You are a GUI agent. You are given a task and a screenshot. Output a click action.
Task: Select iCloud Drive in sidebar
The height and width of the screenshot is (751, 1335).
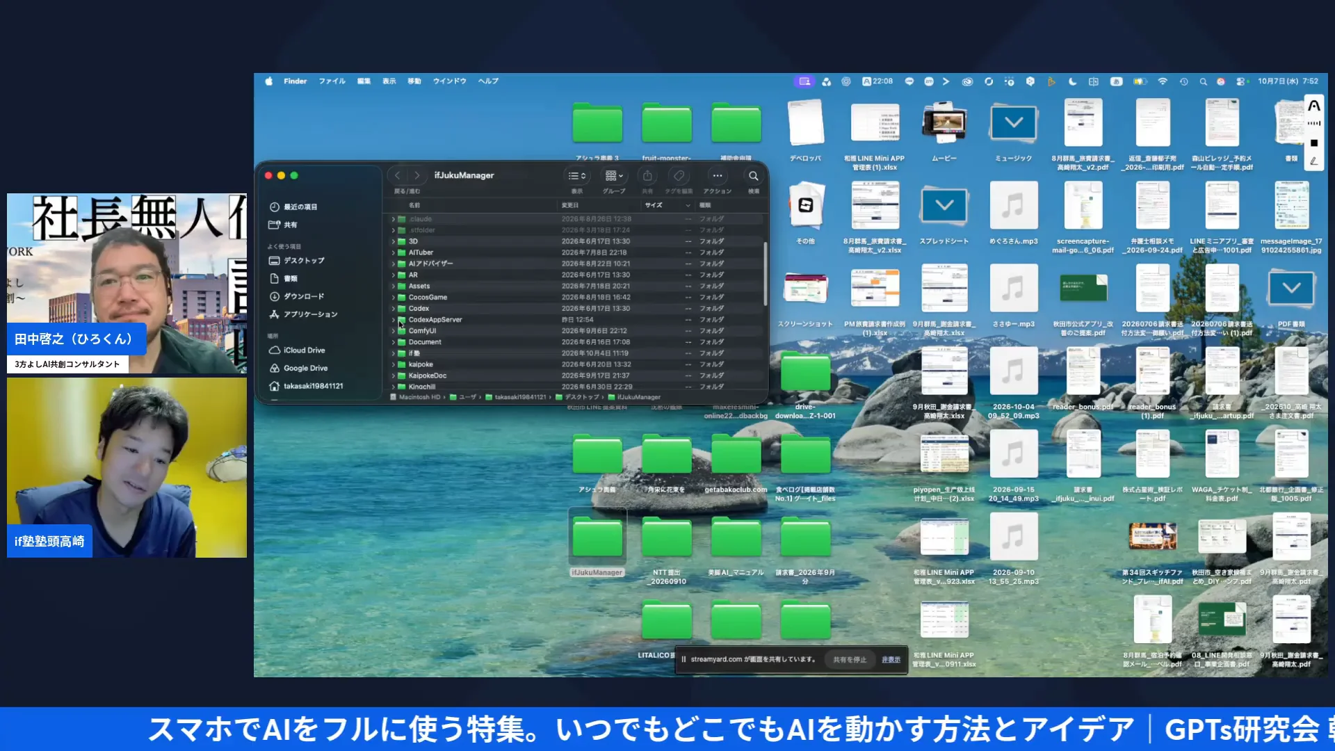coord(297,350)
